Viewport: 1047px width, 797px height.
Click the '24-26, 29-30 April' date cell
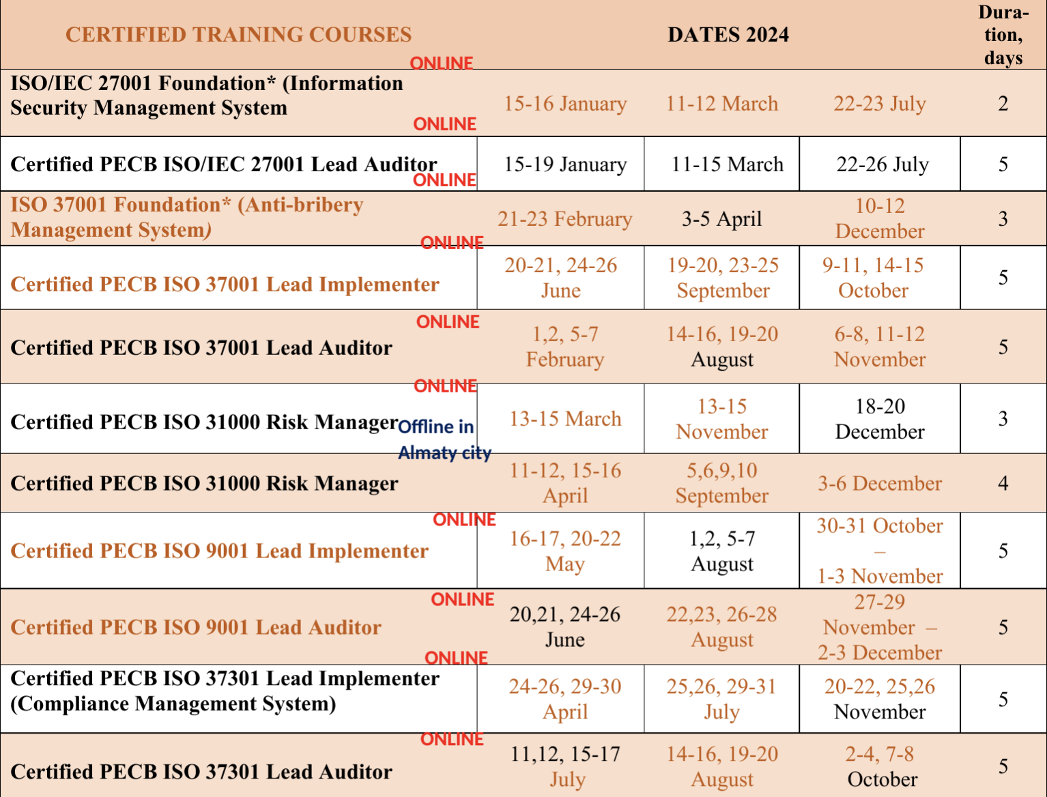point(565,699)
